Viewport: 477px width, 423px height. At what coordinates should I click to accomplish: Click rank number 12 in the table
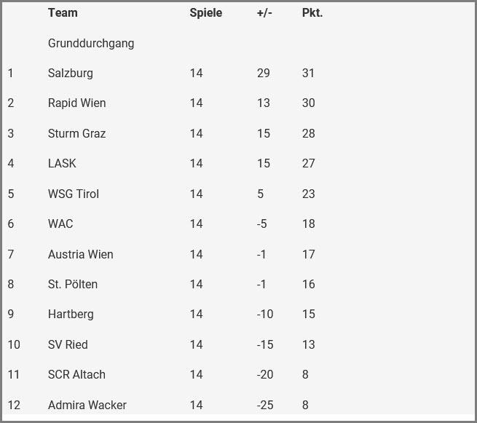(x=14, y=405)
